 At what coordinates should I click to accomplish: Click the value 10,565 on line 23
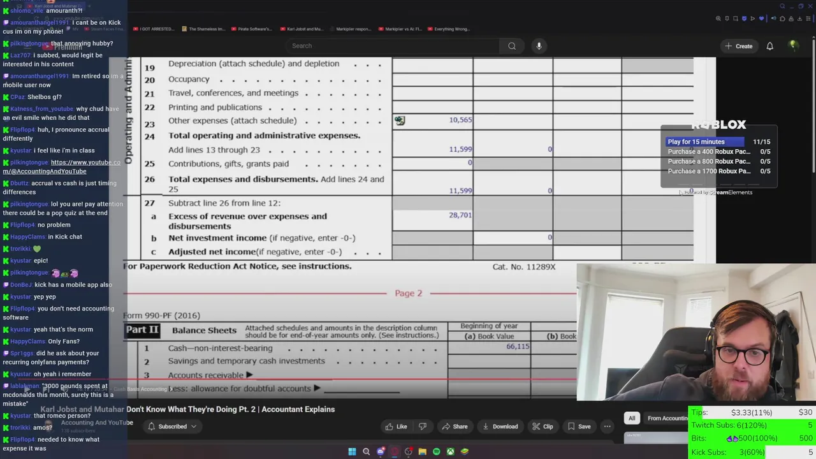(x=460, y=120)
